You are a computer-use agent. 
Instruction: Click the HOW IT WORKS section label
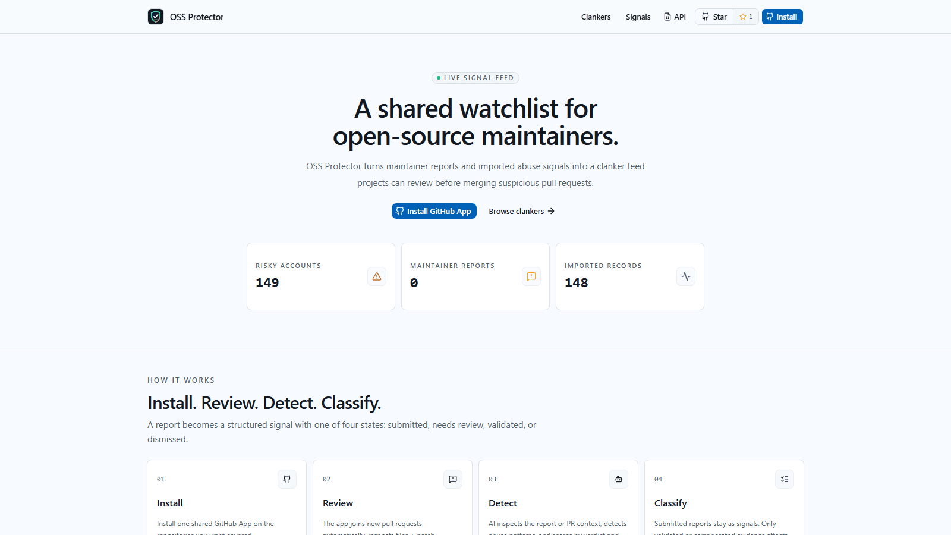point(181,380)
